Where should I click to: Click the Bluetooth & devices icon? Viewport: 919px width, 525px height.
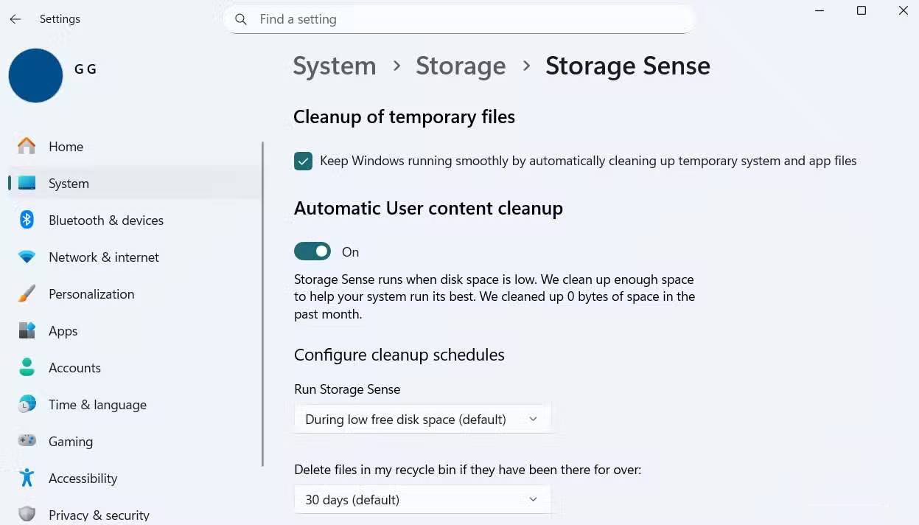[x=27, y=220]
